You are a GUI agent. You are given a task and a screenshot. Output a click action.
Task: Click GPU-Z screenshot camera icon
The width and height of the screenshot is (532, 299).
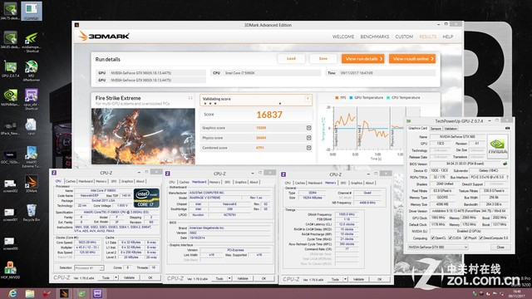507,128
